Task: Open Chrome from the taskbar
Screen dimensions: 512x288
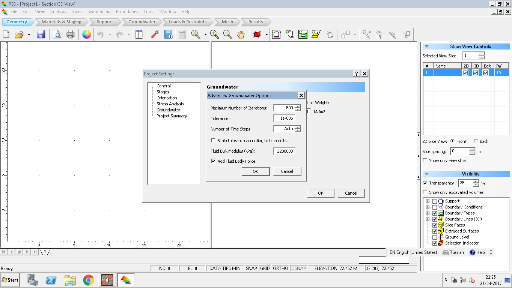Action: [89, 280]
